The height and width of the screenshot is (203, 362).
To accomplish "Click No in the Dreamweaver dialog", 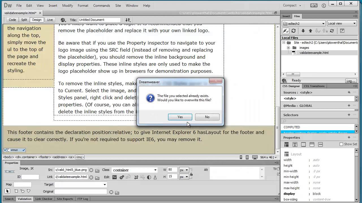I will 207,117.
